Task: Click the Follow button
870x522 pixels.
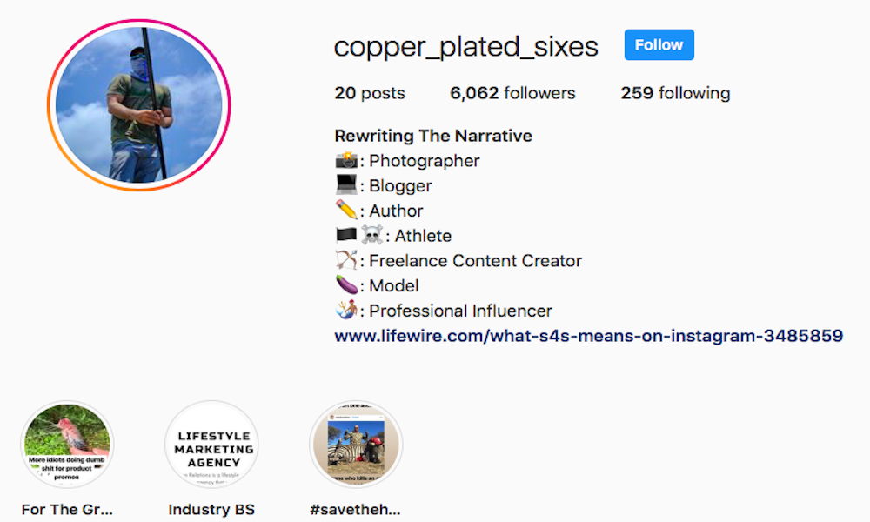Action: (x=659, y=45)
